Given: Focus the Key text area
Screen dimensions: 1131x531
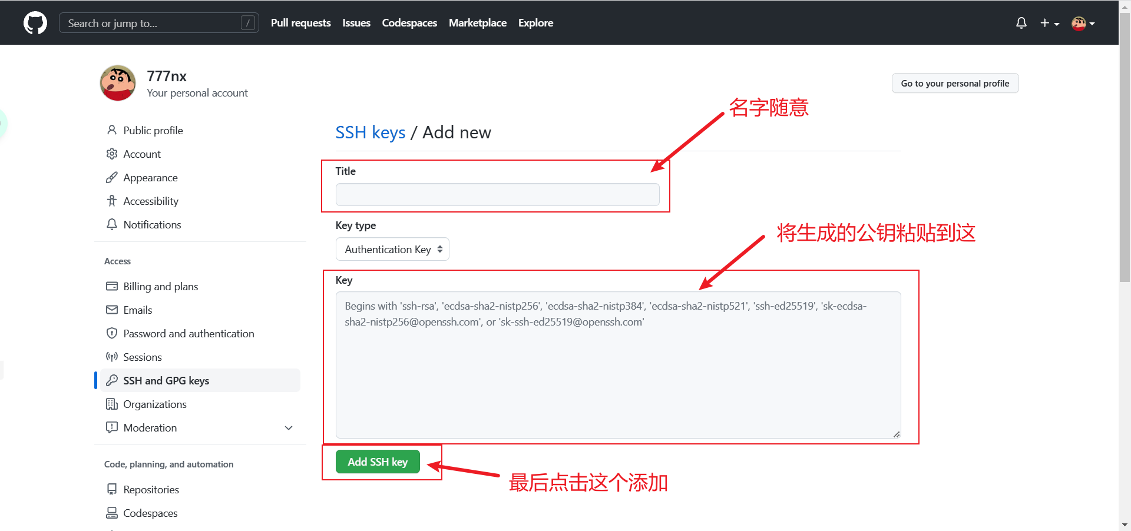Looking at the screenshot, I should point(618,365).
